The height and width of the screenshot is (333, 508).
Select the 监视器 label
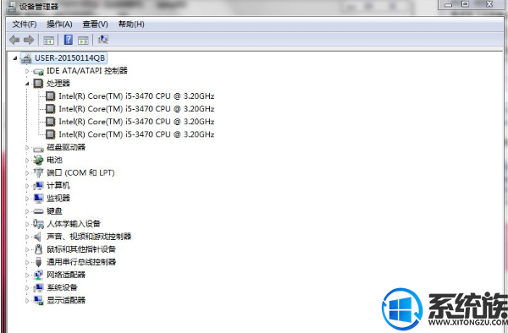coord(58,198)
